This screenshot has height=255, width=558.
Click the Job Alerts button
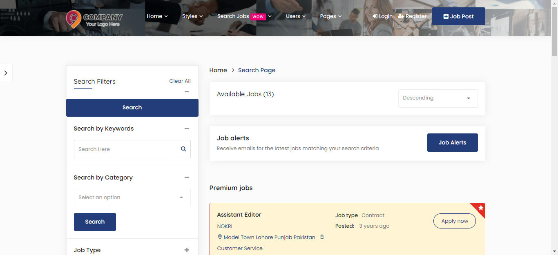point(452,142)
